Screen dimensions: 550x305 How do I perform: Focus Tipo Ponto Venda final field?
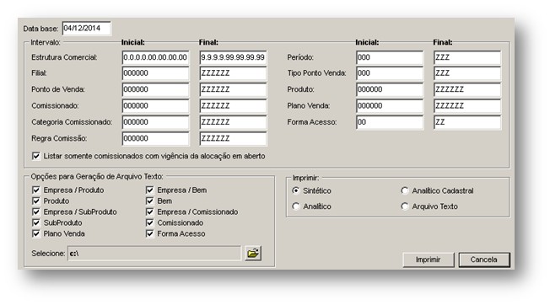pos(467,73)
